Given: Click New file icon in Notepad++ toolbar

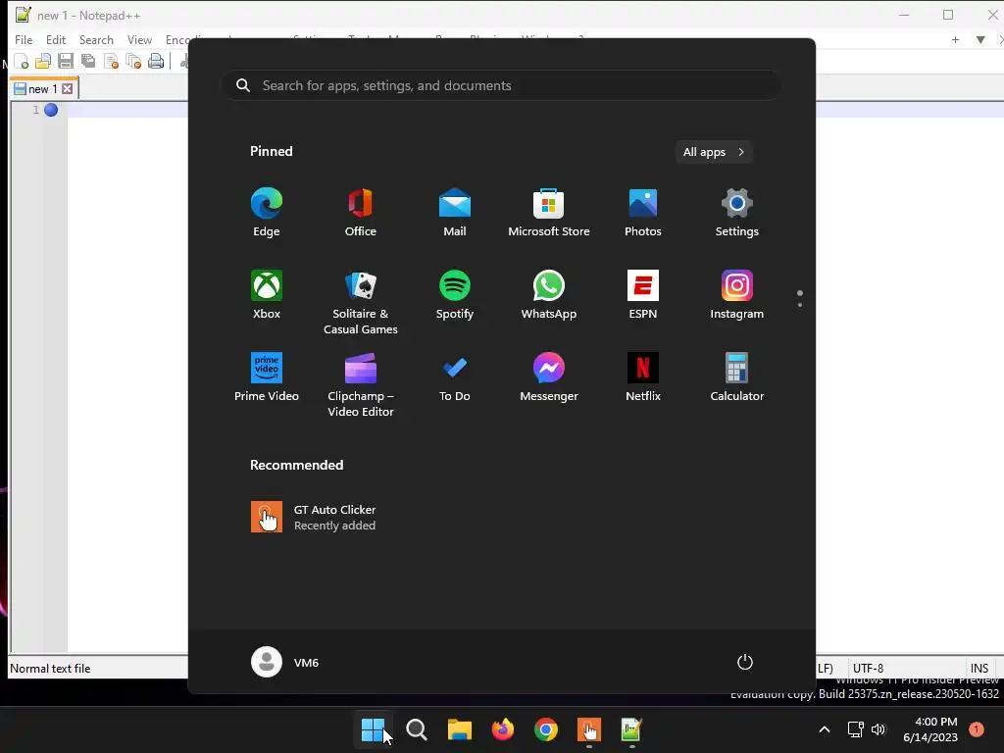Looking at the screenshot, I should coord(22,61).
